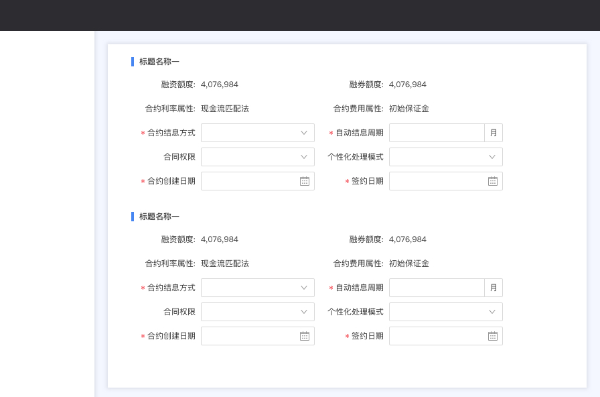Click 签约日期 date field in second section
Viewport: 600px width, 397px height.
click(x=437, y=336)
